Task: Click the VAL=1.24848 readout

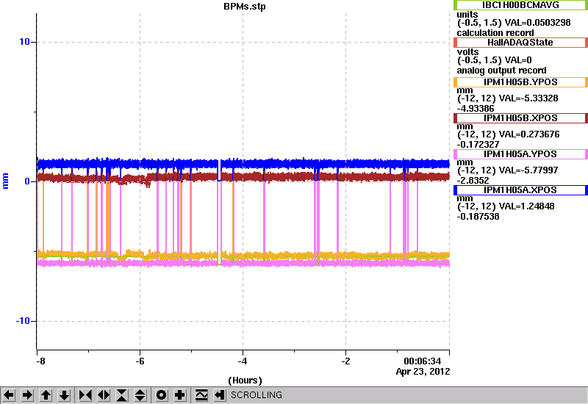Action: click(x=526, y=206)
